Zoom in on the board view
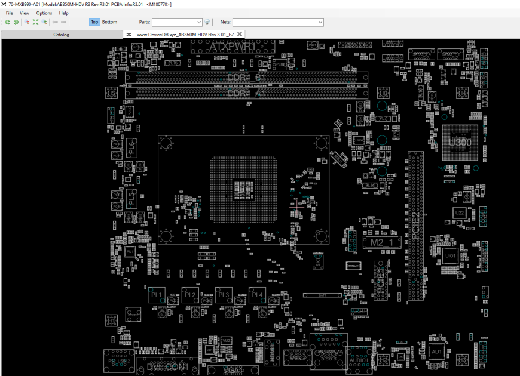520x376 pixels. point(44,22)
